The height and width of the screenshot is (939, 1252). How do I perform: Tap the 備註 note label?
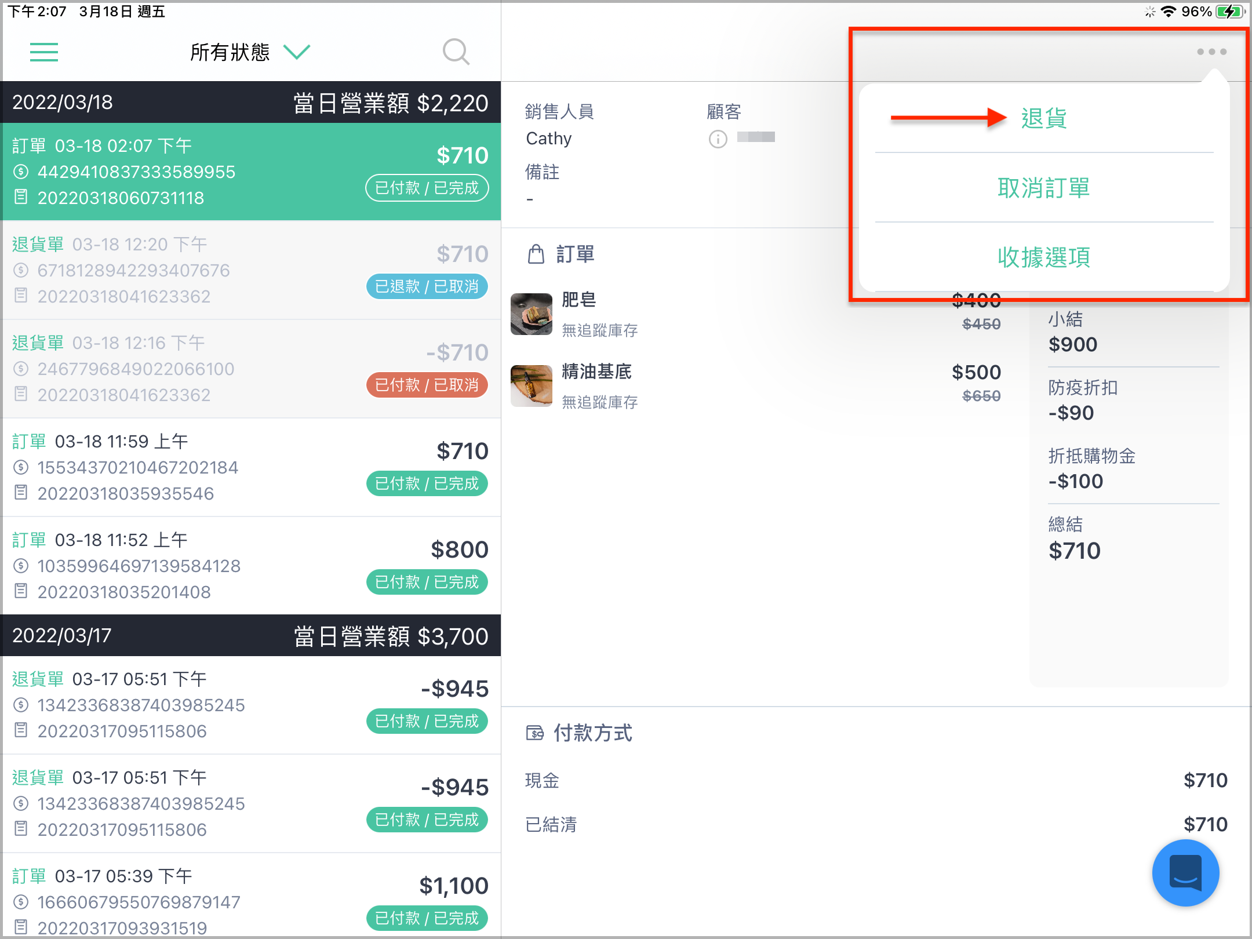click(542, 172)
